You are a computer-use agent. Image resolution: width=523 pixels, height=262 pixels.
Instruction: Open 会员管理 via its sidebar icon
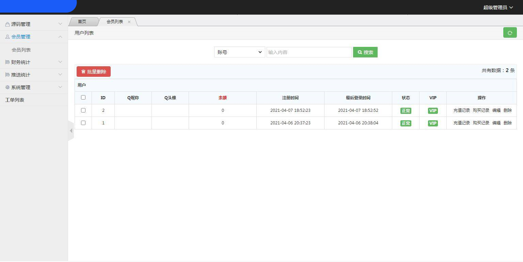(7, 37)
